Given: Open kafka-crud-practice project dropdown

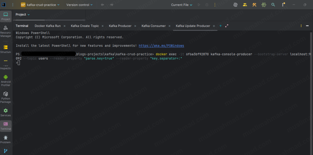Looking at the screenshot, I should point(40,5).
